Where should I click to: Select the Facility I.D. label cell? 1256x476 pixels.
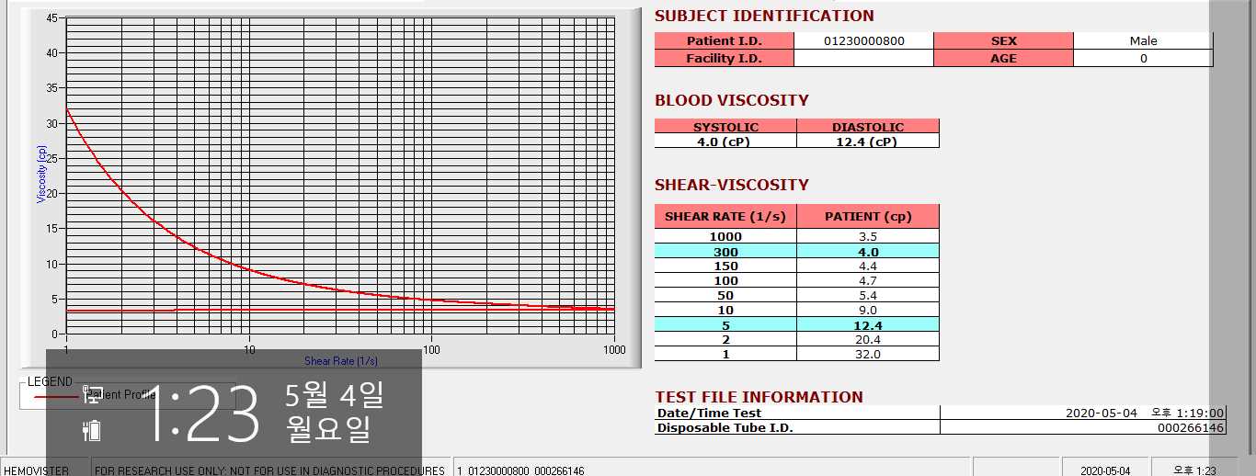coord(725,58)
